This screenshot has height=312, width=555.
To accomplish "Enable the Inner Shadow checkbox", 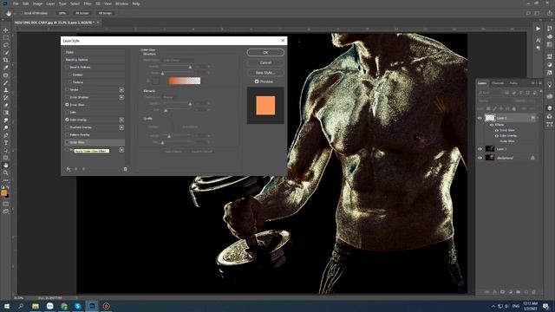I will click(67, 97).
